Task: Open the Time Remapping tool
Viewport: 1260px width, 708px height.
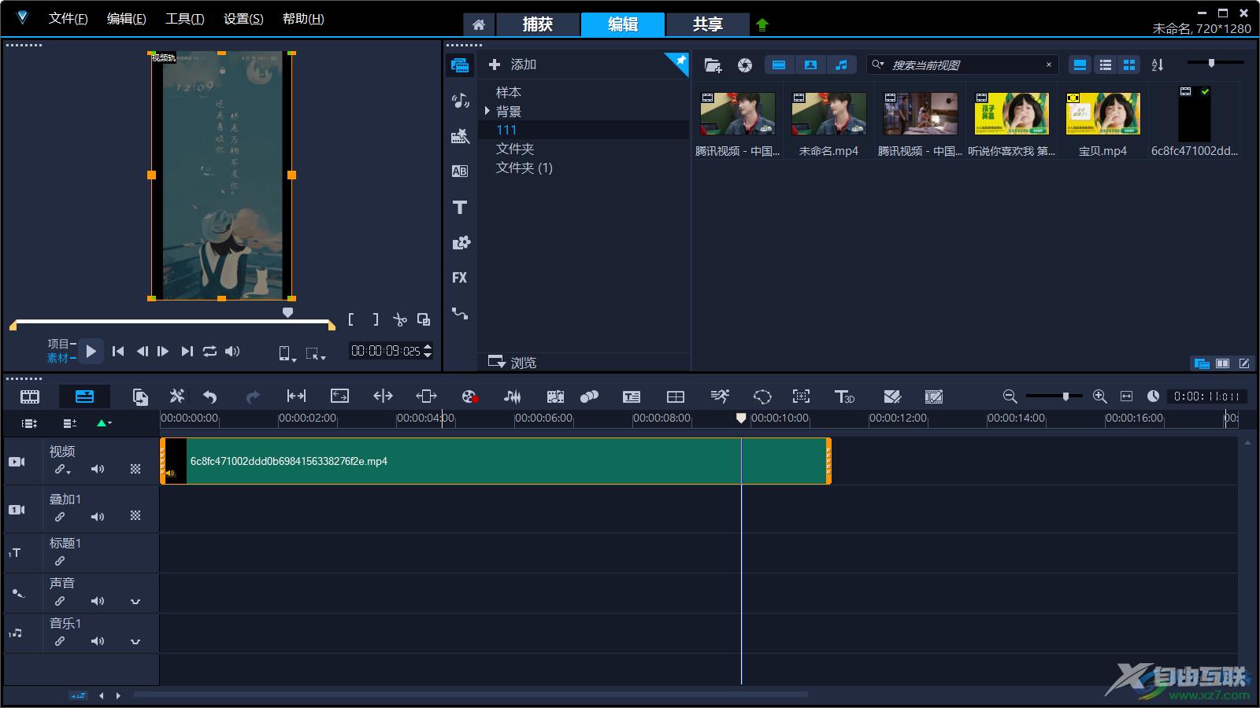Action: (720, 396)
